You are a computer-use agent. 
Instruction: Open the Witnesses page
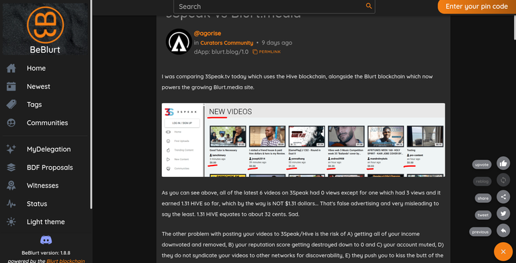click(x=42, y=186)
